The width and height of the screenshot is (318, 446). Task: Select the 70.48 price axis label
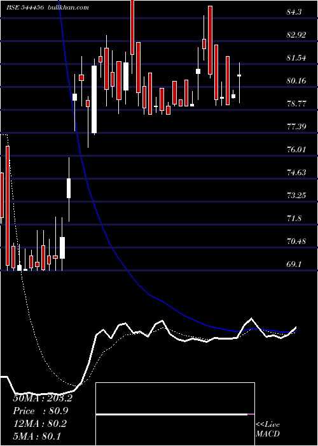(296, 241)
